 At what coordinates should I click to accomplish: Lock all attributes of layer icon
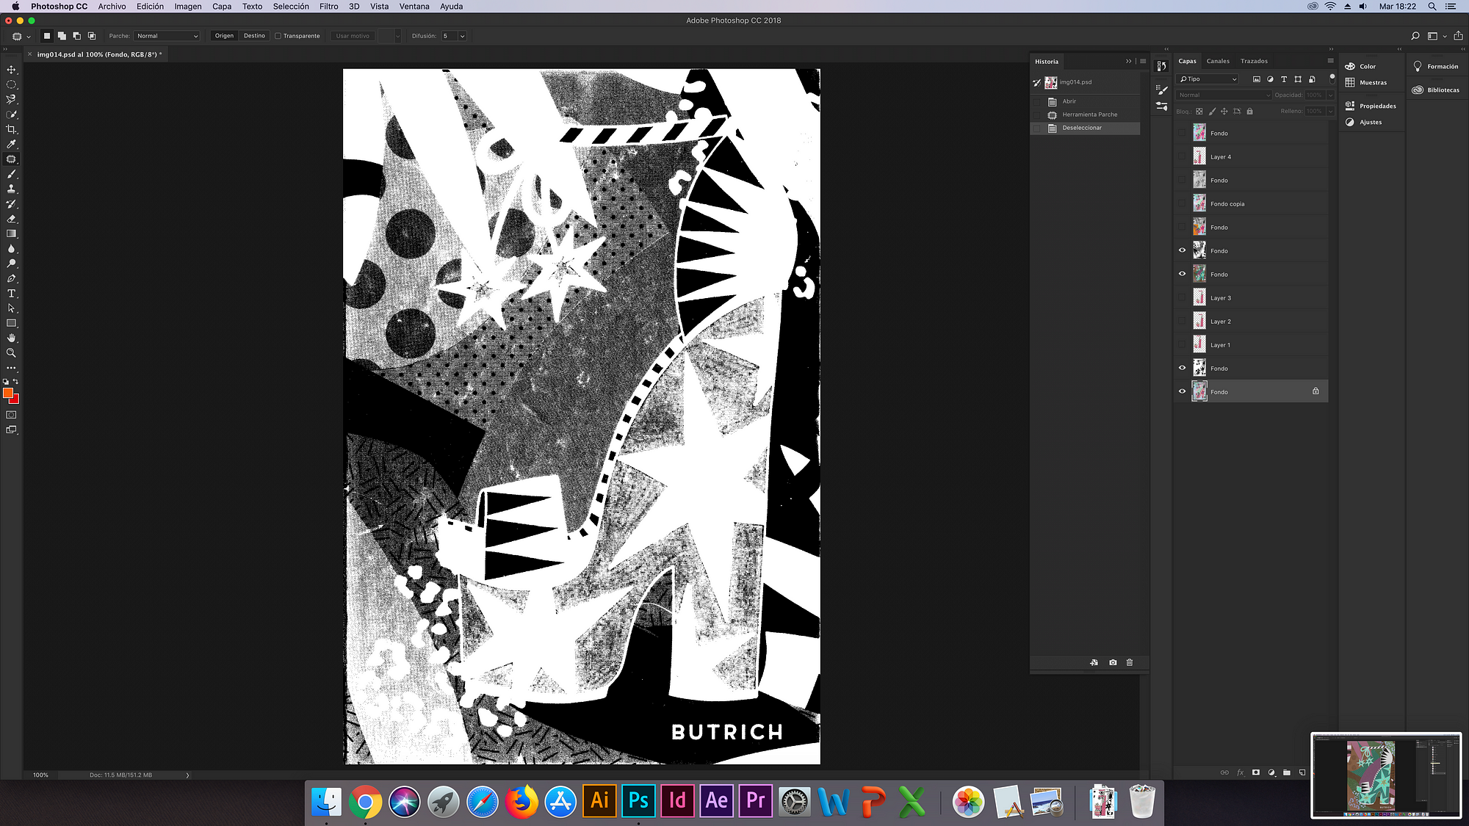(1249, 112)
